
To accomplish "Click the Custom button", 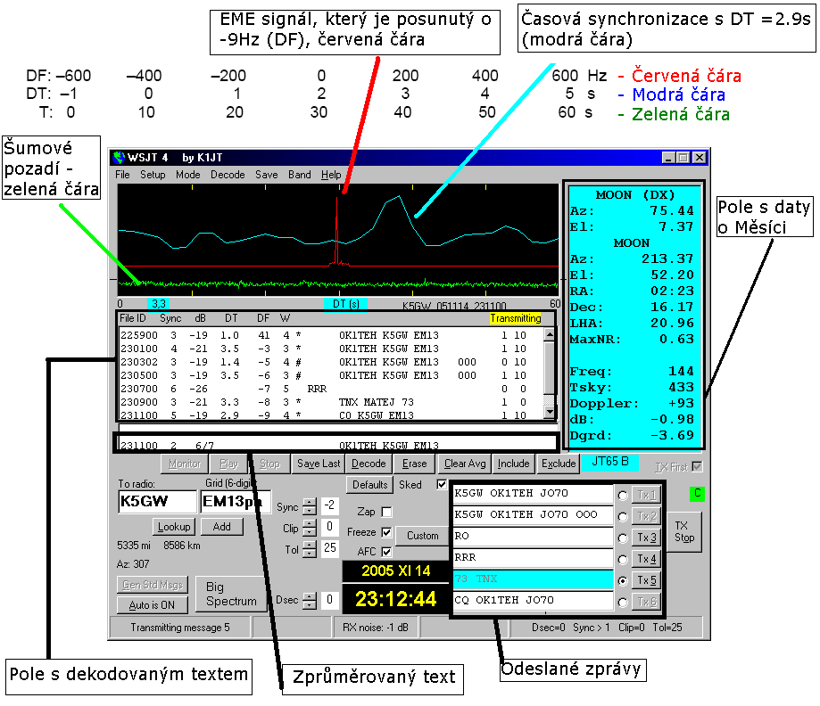I will pyautogui.click(x=423, y=536).
